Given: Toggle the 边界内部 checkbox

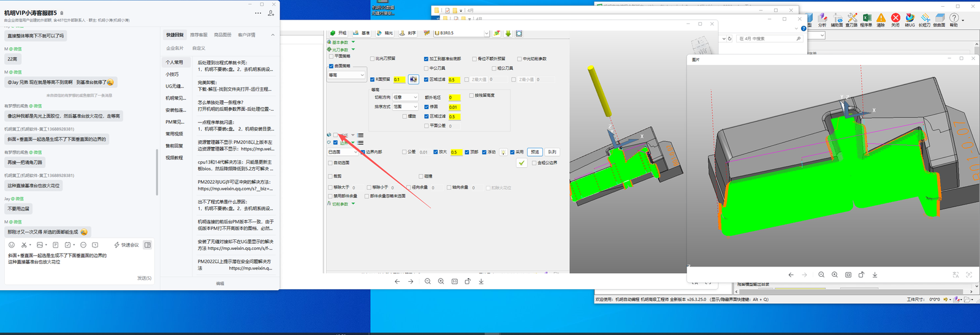Looking at the screenshot, I should point(363,152).
